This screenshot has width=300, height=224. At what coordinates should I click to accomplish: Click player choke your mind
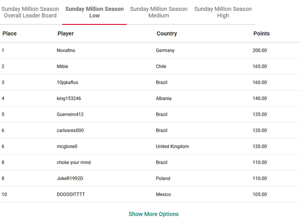(74, 162)
